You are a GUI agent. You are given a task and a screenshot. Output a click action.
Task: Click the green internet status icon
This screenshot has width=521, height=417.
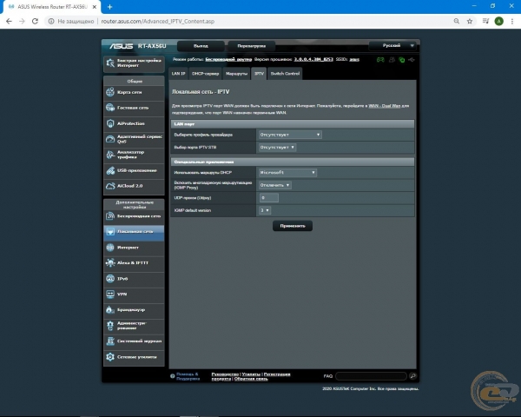402,60
